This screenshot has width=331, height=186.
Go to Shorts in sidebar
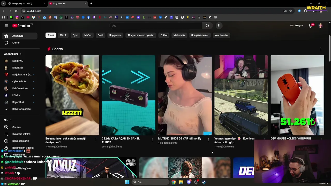click(x=20, y=43)
